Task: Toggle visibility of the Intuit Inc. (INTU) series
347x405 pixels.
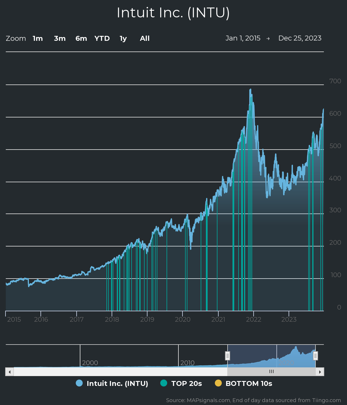Action: pyautogui.click(x=117, y=383)
